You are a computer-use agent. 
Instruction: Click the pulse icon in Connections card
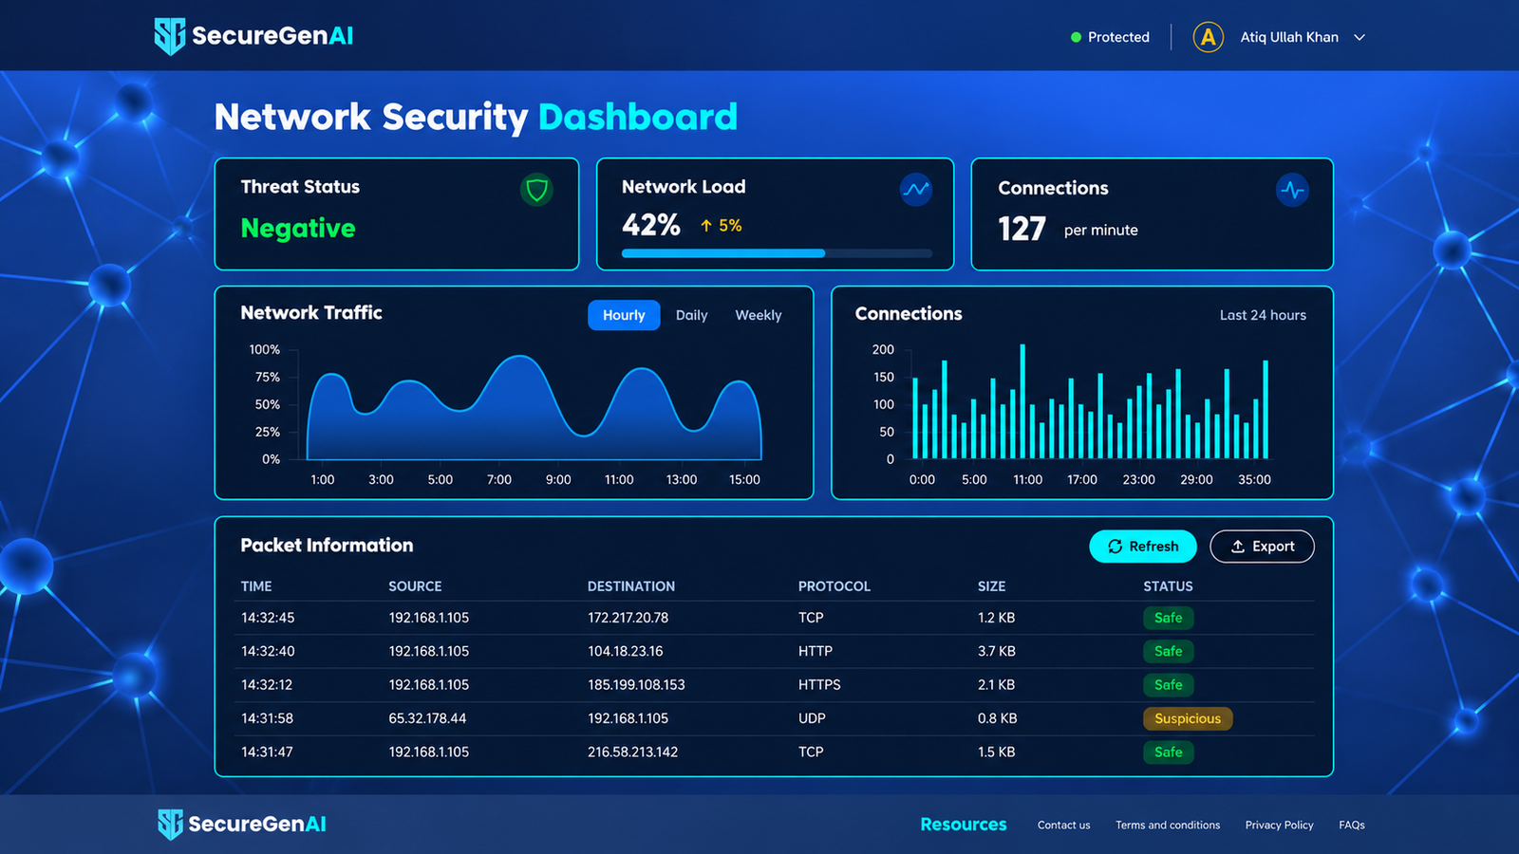(1292, 190)
